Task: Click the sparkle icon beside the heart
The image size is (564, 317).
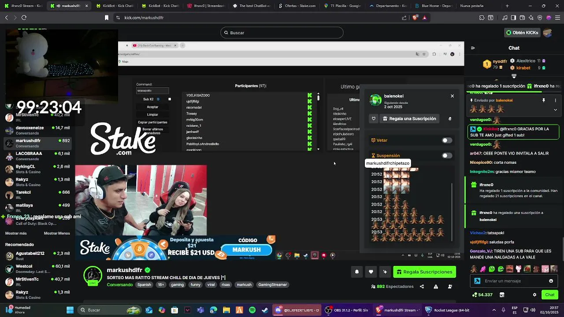Action: pyautogui.click(x=385, y=272)
